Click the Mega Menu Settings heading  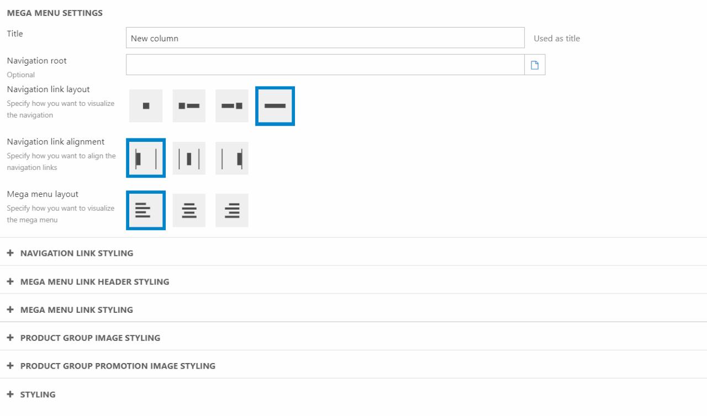pos(55,13)
